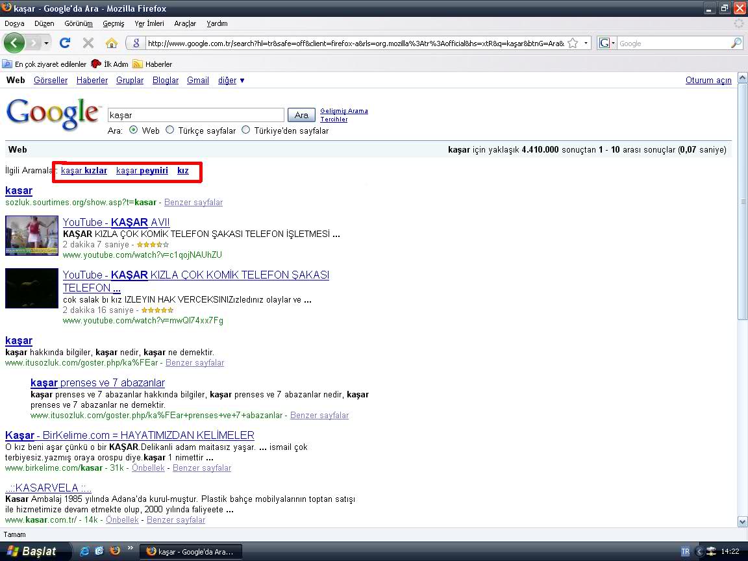Click related search 'kız'

coord(183,170)
